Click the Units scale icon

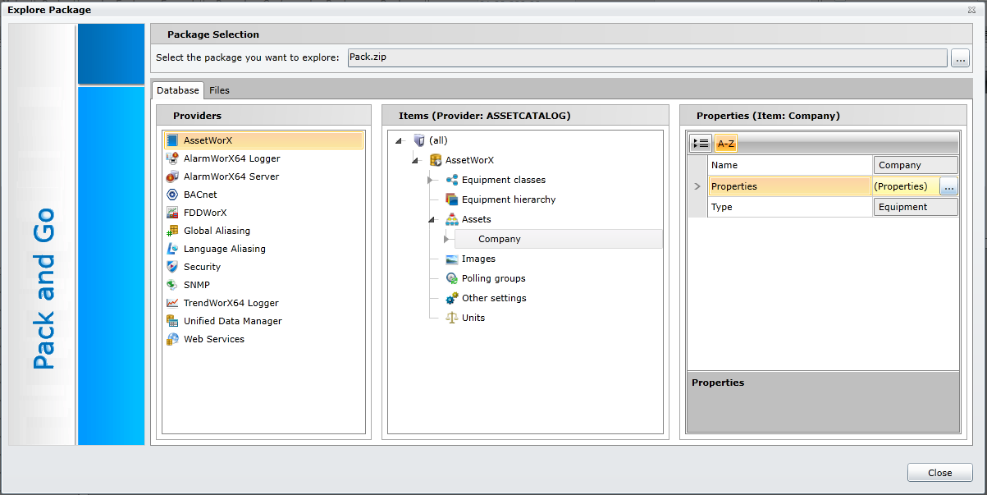[451, 318]
